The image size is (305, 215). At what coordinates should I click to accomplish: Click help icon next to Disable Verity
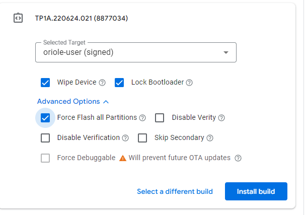coord(221,118)
